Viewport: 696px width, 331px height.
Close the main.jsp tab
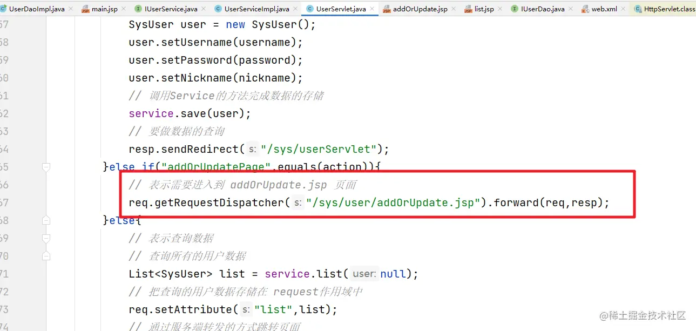[x=124, y=9]
